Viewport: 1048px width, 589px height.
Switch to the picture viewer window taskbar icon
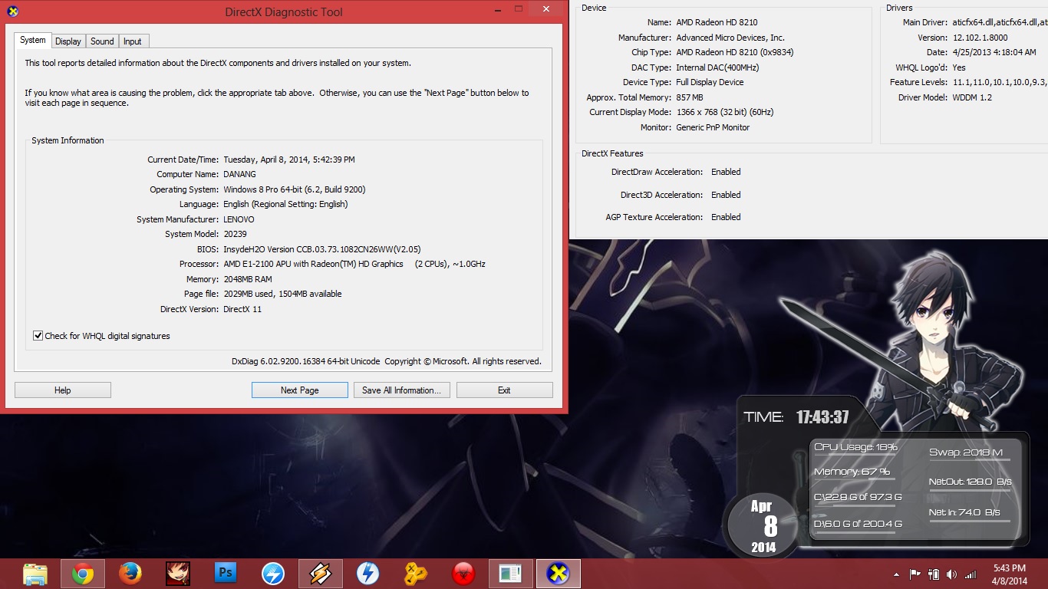pyautogui.click(x=510, y=574)
